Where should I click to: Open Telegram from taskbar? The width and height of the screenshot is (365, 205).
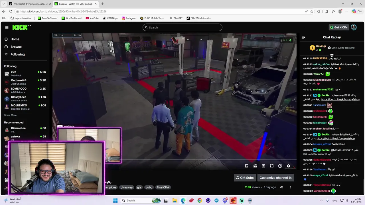(x=216, y=200)
